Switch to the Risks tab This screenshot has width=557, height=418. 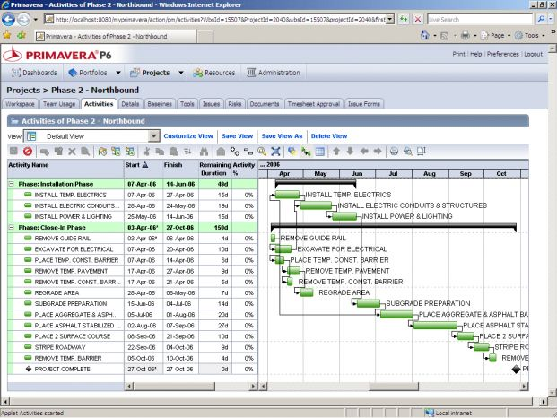tap(234, 104)
